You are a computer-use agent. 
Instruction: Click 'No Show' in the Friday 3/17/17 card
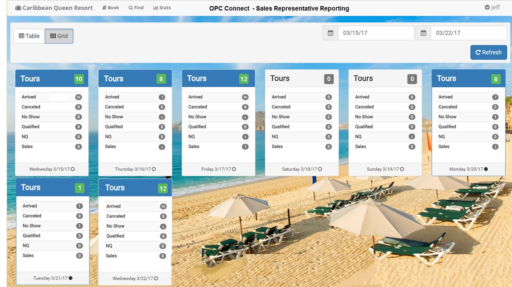coord(198,117)
